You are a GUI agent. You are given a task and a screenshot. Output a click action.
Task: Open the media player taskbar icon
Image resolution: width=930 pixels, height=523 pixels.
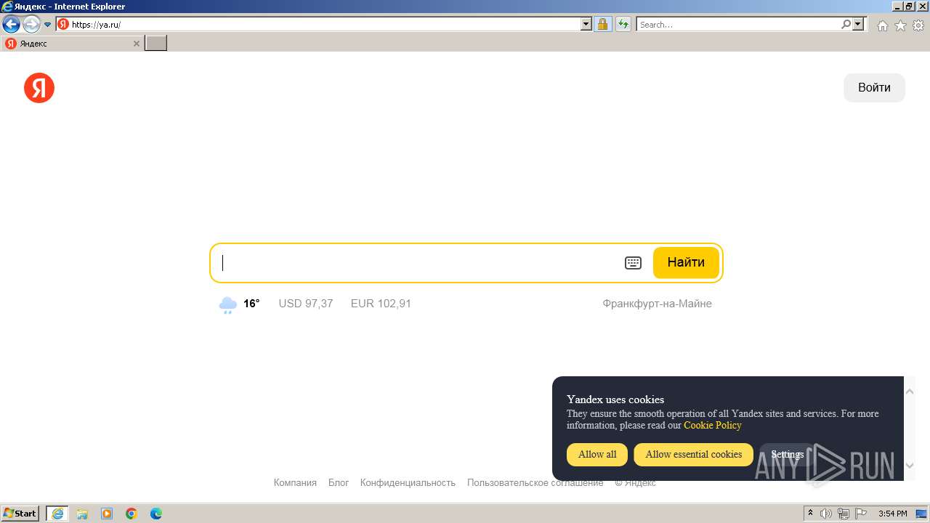[107, 514]
